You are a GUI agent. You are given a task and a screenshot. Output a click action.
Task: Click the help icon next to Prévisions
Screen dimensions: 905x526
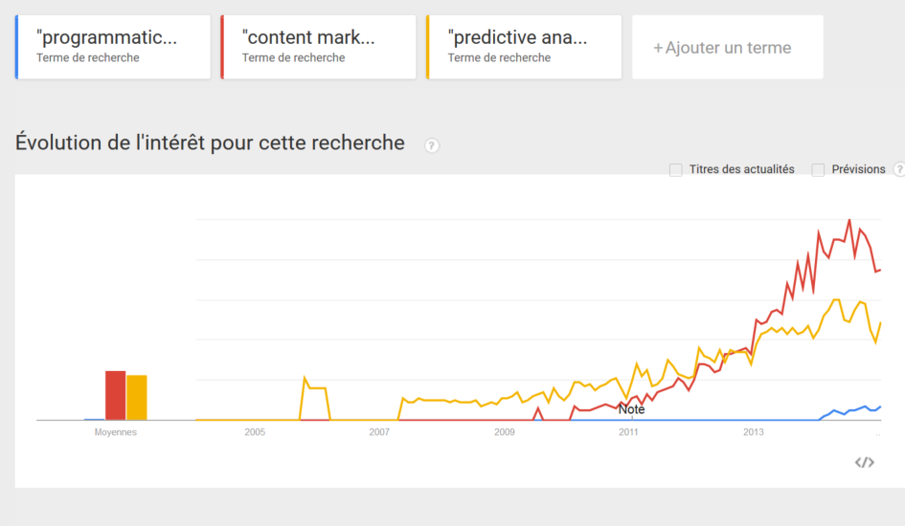(899, 169)
